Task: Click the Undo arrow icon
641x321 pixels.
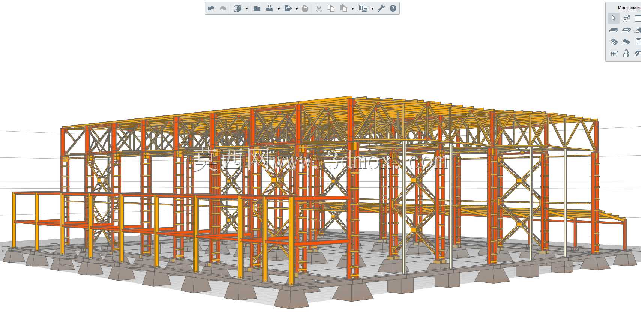Action: [211, 8]
